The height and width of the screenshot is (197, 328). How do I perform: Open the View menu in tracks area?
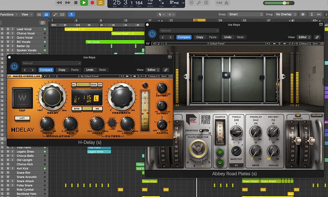point(27,15)
